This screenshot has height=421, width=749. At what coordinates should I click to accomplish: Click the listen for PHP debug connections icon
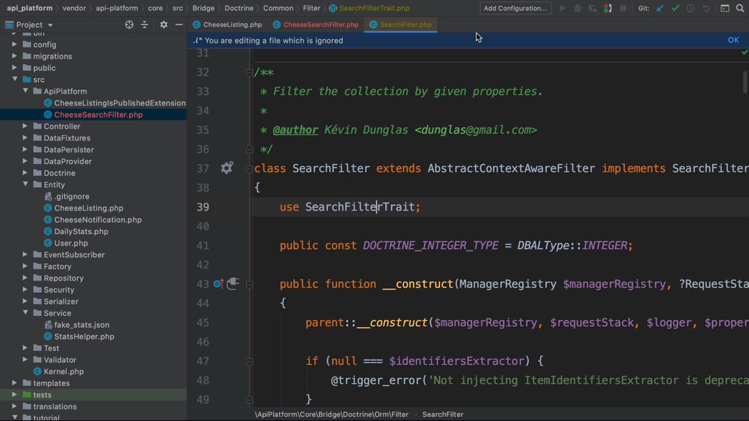608,8
